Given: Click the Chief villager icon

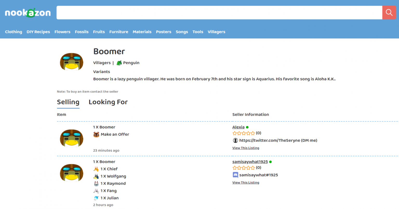Looking at the screenshot, I should (96, 169).
